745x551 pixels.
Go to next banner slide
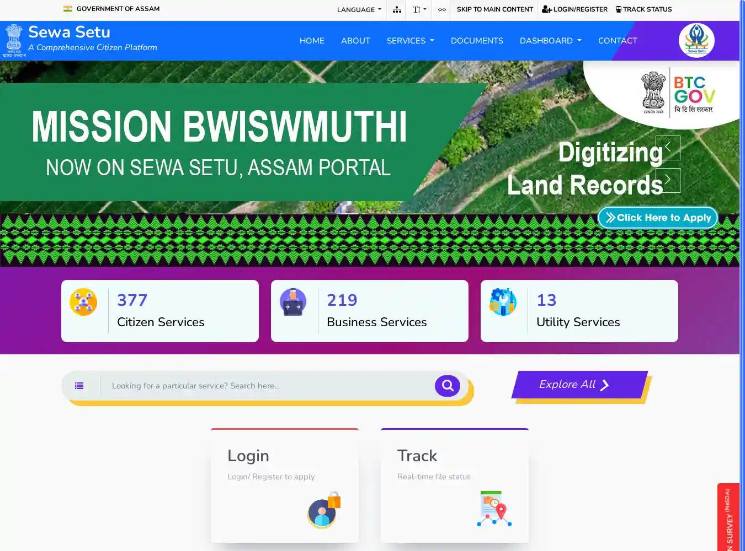tap(668, 180)
